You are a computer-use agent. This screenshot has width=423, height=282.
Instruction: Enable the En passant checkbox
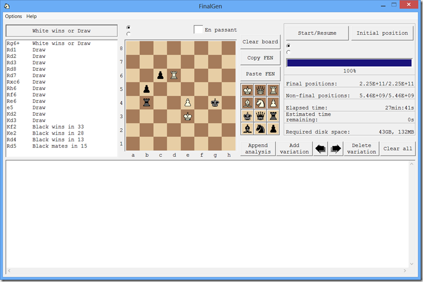point(199,29)
